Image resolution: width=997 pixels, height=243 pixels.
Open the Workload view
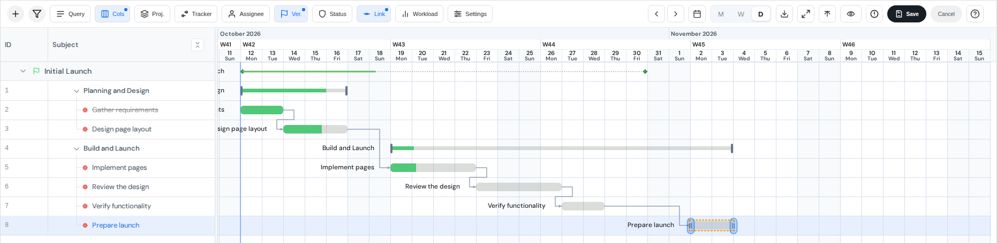(419, 14)
